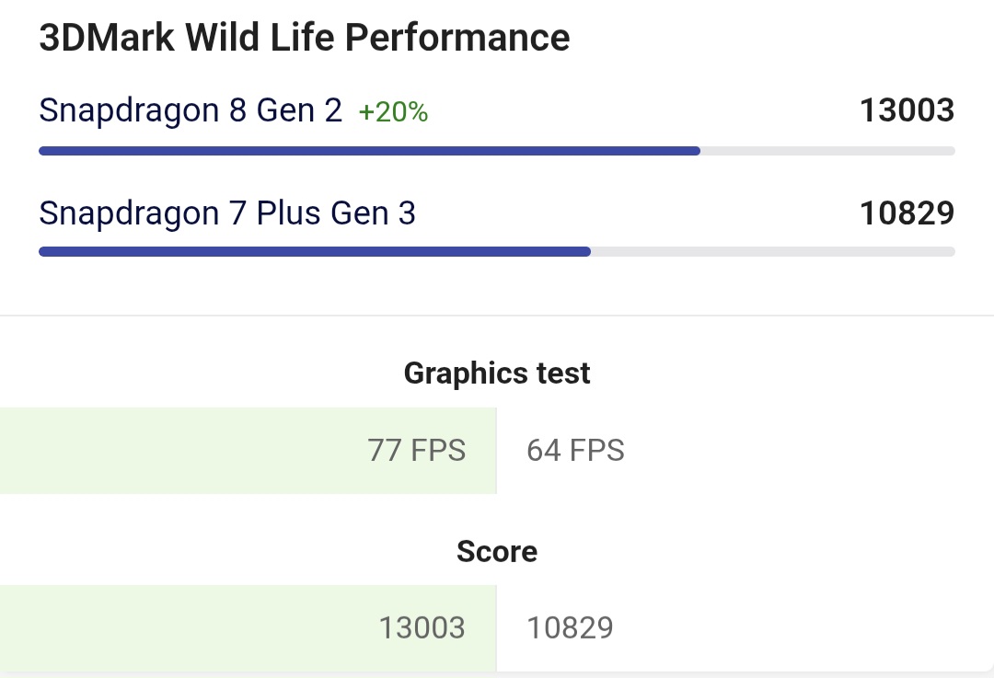Image resolution: width=994 pixels, height=678 pixels.
Task: Click the green +20% badge
Action: (393, 112)
